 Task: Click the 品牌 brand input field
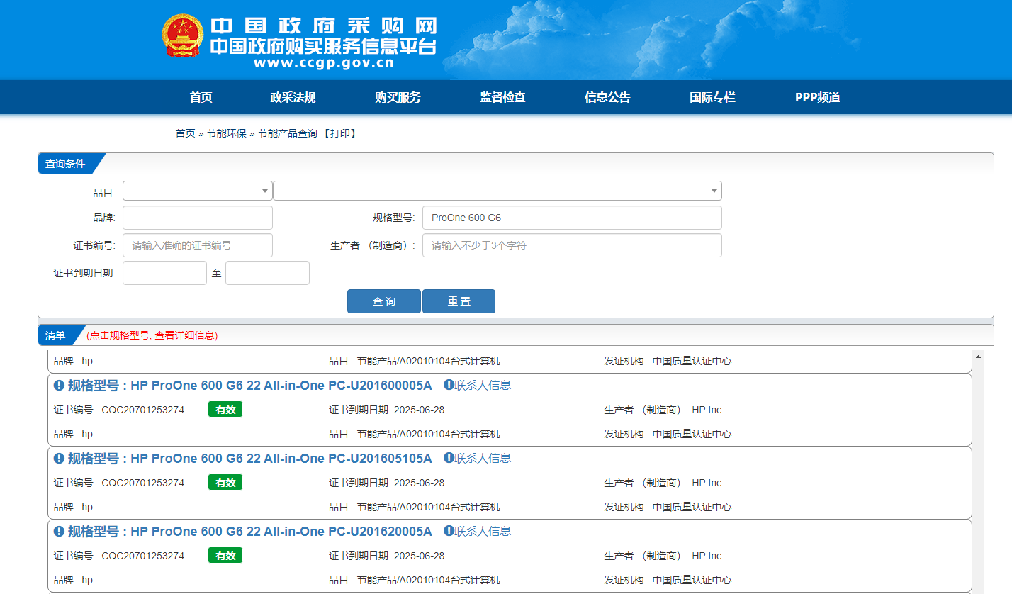pyautogui.click(x=198, y=218)
